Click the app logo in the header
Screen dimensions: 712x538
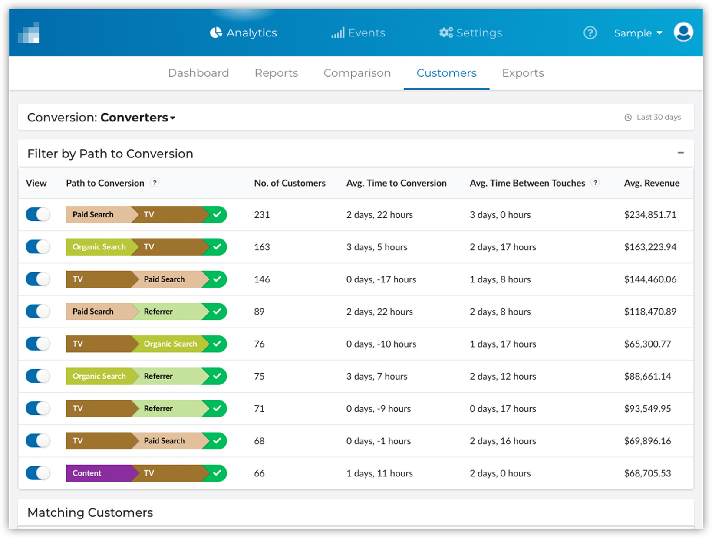click(x=29, y=33)
